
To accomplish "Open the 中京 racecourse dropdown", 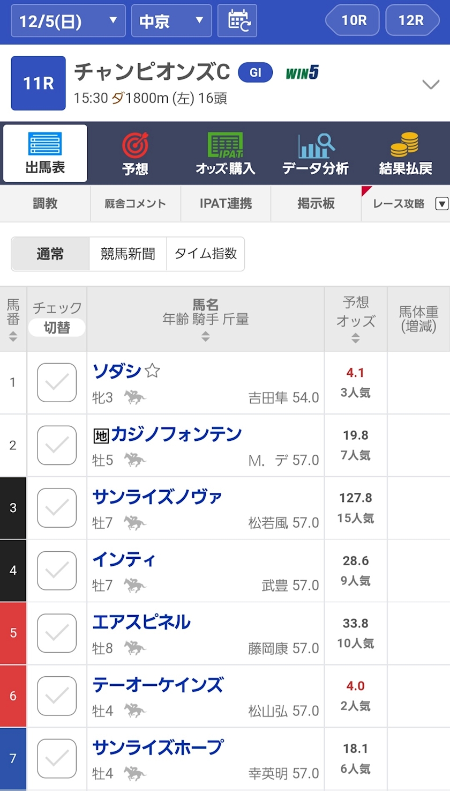I will (171, 21).
